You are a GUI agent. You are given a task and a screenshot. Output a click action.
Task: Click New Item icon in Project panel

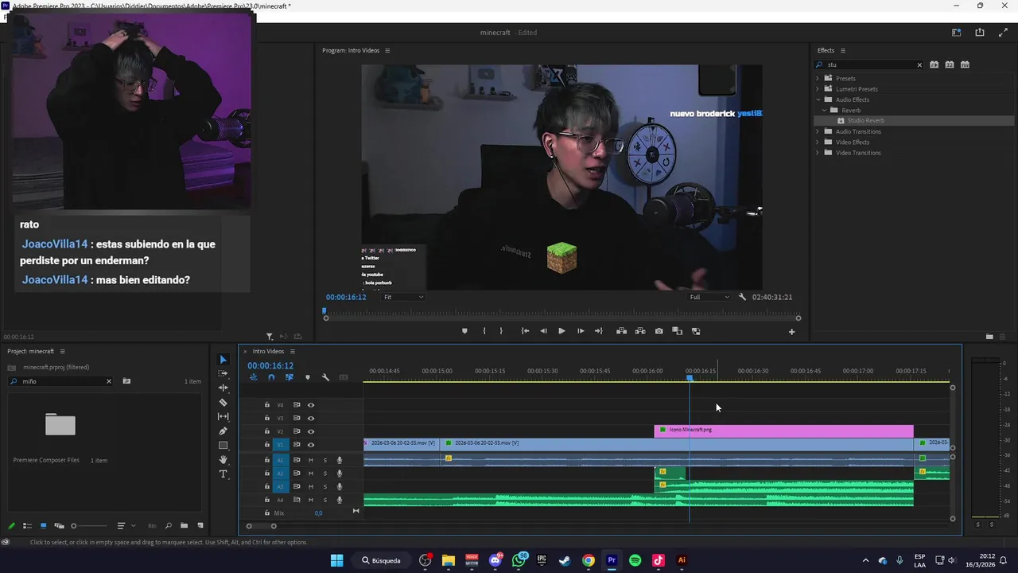coord(200,526)
